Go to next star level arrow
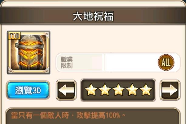The image size is (186, 124). [x=170, y=90]
